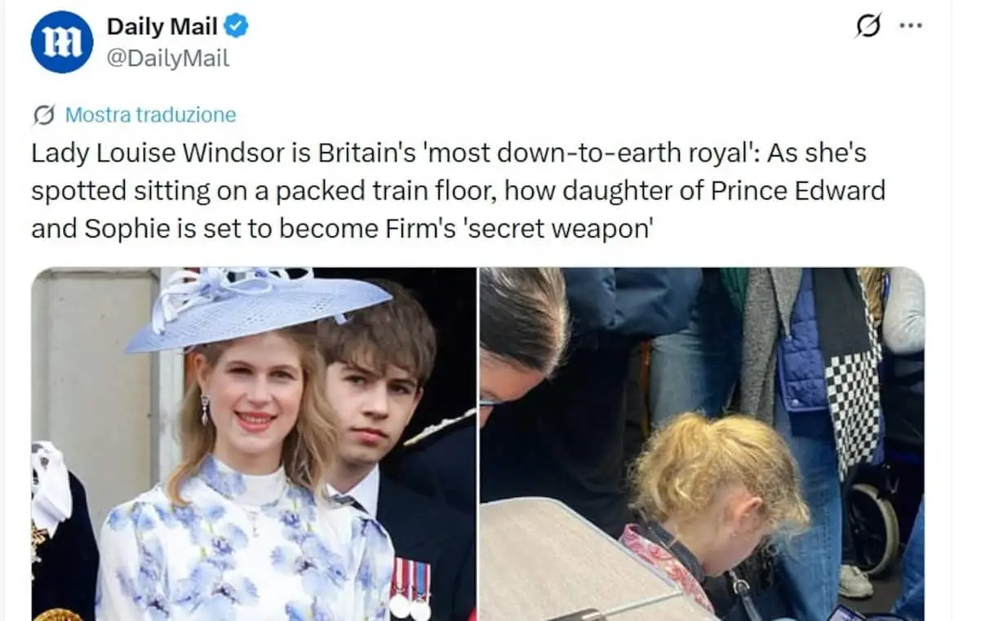Click the @DailyMail handle

pyautogui.click(x=168, y=58)
